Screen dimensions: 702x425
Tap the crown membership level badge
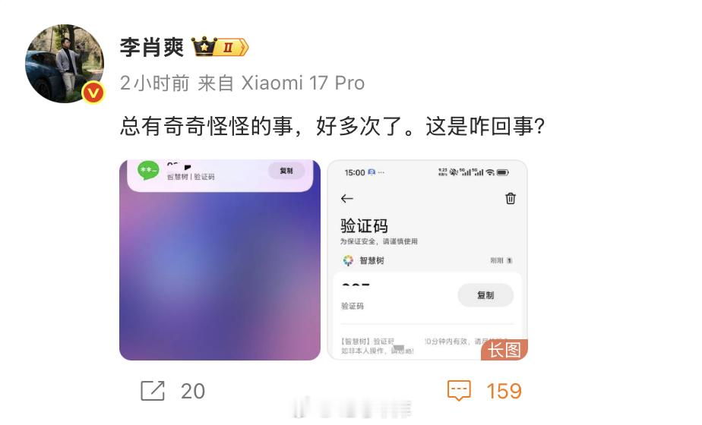click(x=220, y=46)
